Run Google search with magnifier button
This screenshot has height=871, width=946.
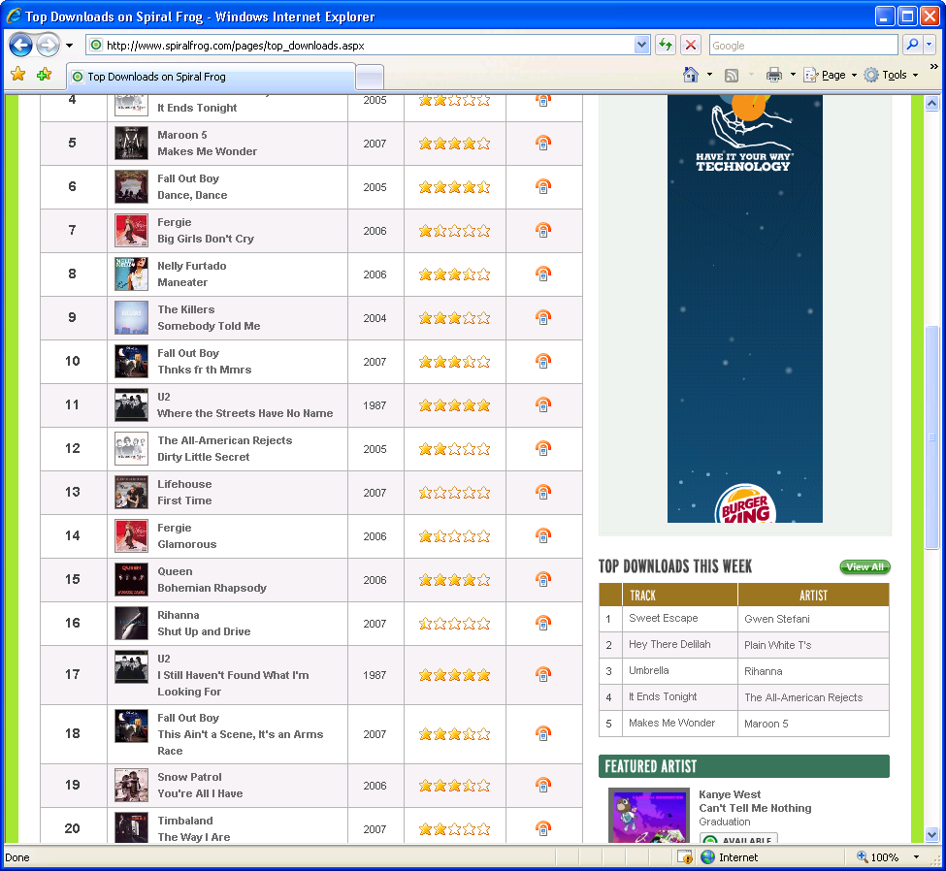pyautogui.click(x=913, y=45)
